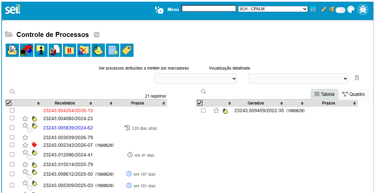The width and height of the screenshot is (376, 193).
Task: Expand the dropdown under Visualização detalhada
Action: click(298, 79)
